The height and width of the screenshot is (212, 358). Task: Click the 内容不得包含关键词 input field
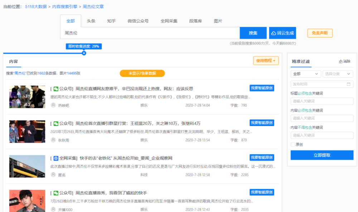click(322, 135)
